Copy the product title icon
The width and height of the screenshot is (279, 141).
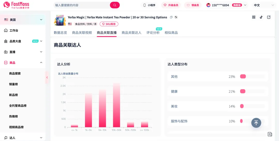tap(171, 17)
